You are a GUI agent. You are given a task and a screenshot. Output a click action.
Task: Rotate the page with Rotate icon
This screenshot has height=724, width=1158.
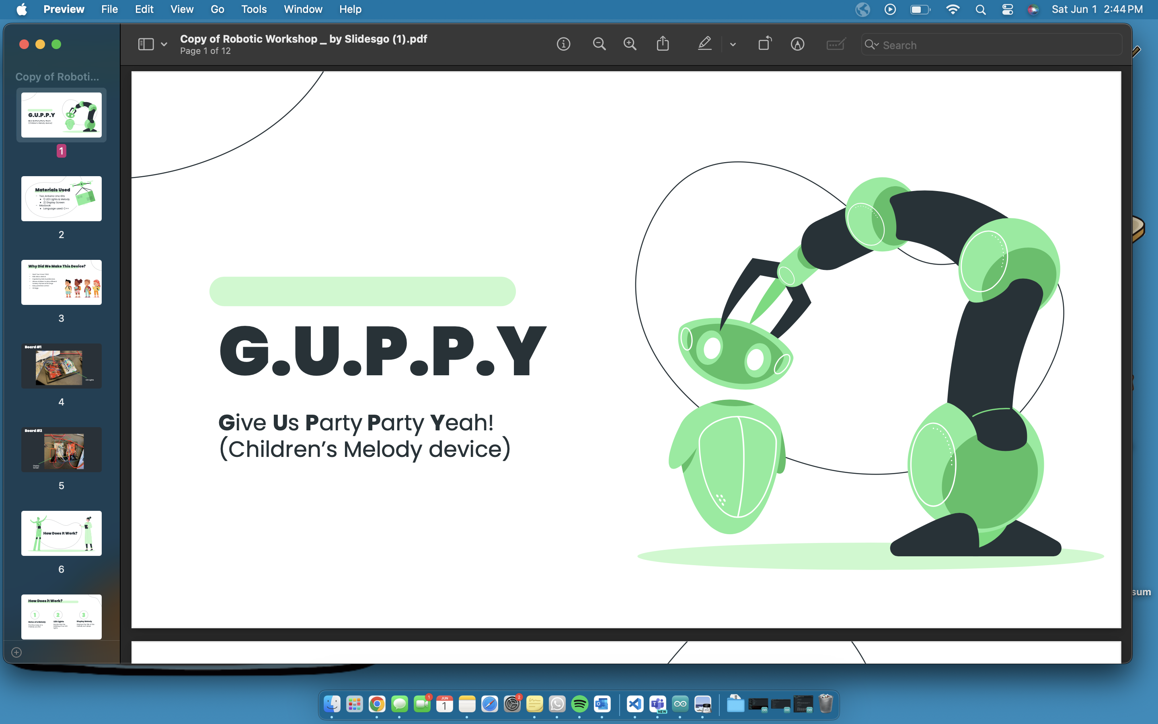tap(765, 44)
